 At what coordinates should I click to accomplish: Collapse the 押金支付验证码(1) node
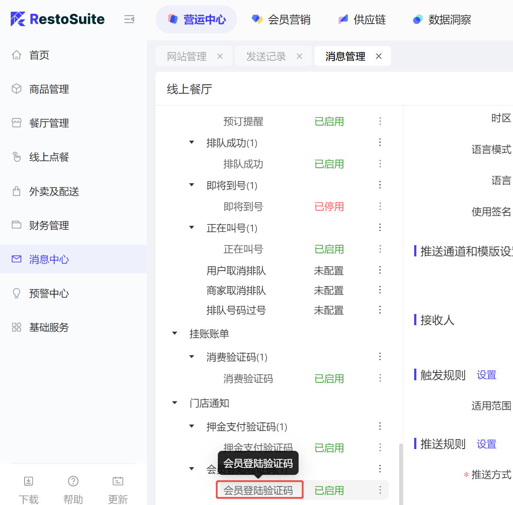(x=192, y=426)
